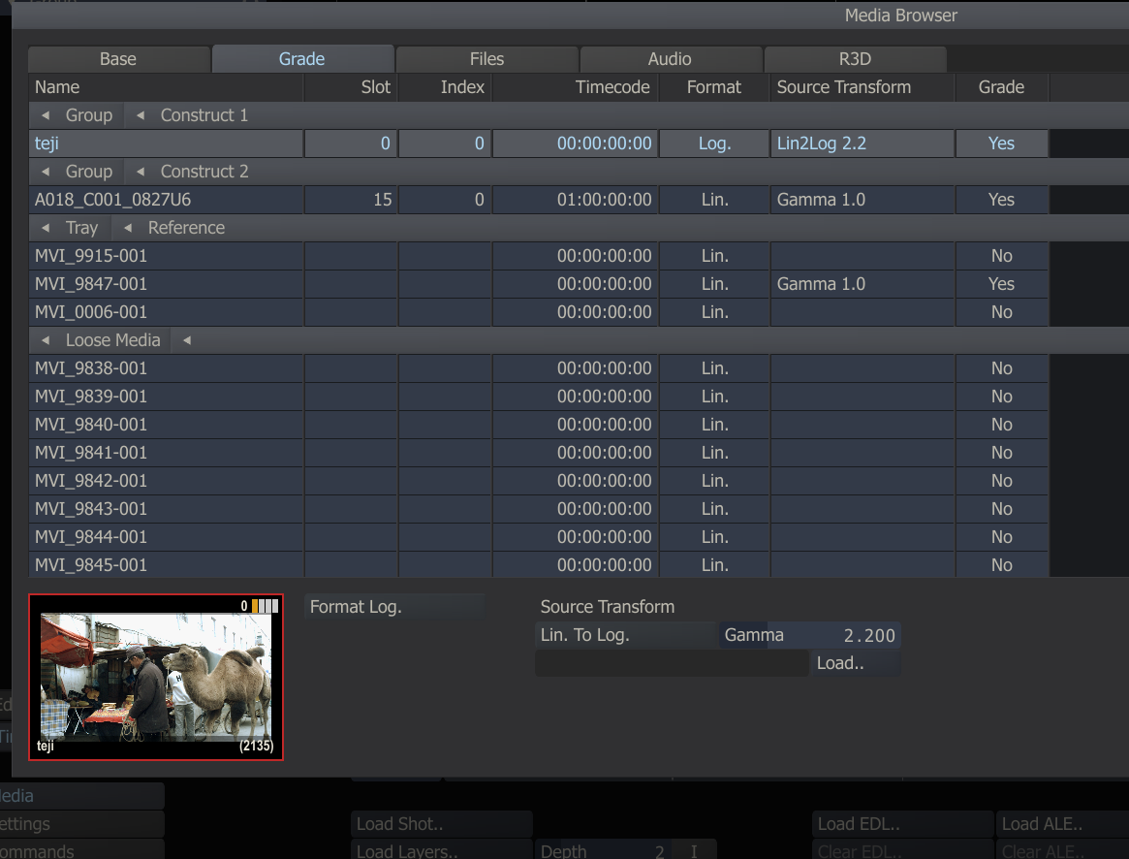Image resolution: width=1129 pixels, height=859 pixels.
Task: Click the arrow beside Reference
Action: [127, 228]
